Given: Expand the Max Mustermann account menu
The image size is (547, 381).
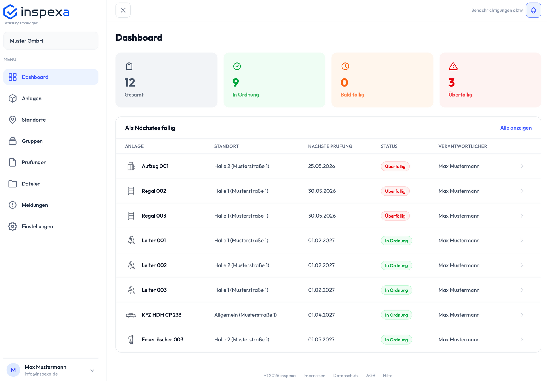Looking at the screenshot, I should point(92,370).
